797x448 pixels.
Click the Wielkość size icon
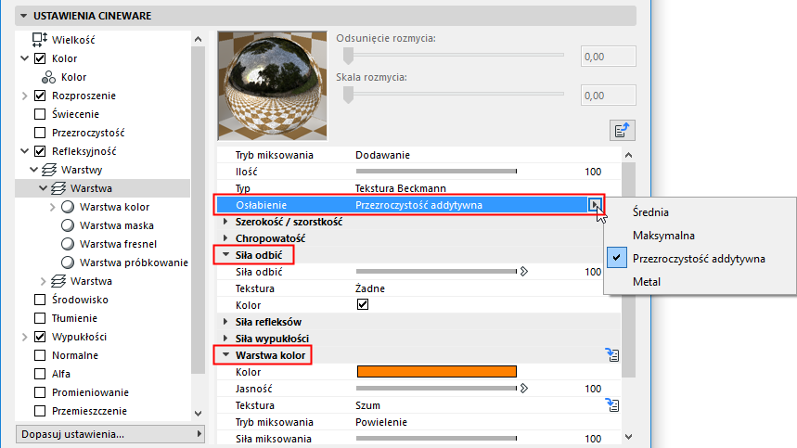pos(40,40)
